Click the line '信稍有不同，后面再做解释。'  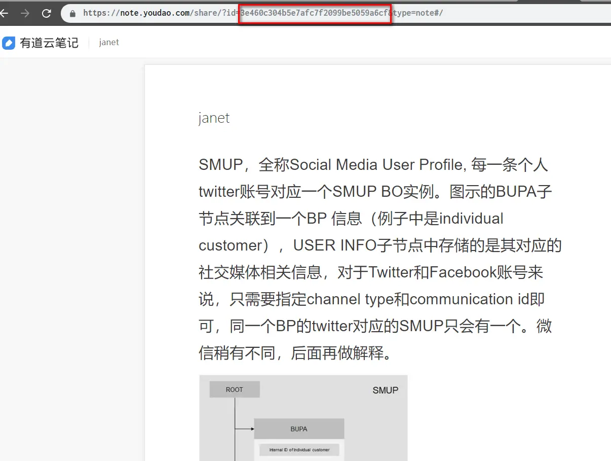tap(296, 353)
